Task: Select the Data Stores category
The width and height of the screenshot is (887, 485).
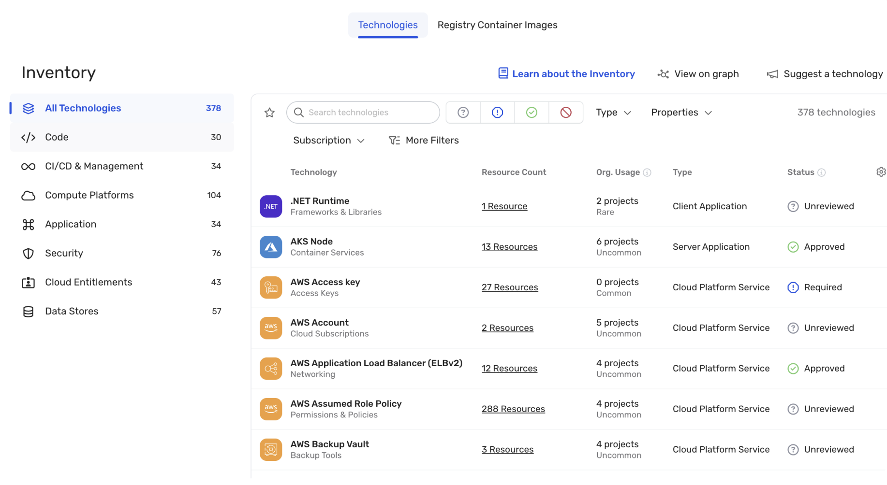Action: tap(122, 311)
